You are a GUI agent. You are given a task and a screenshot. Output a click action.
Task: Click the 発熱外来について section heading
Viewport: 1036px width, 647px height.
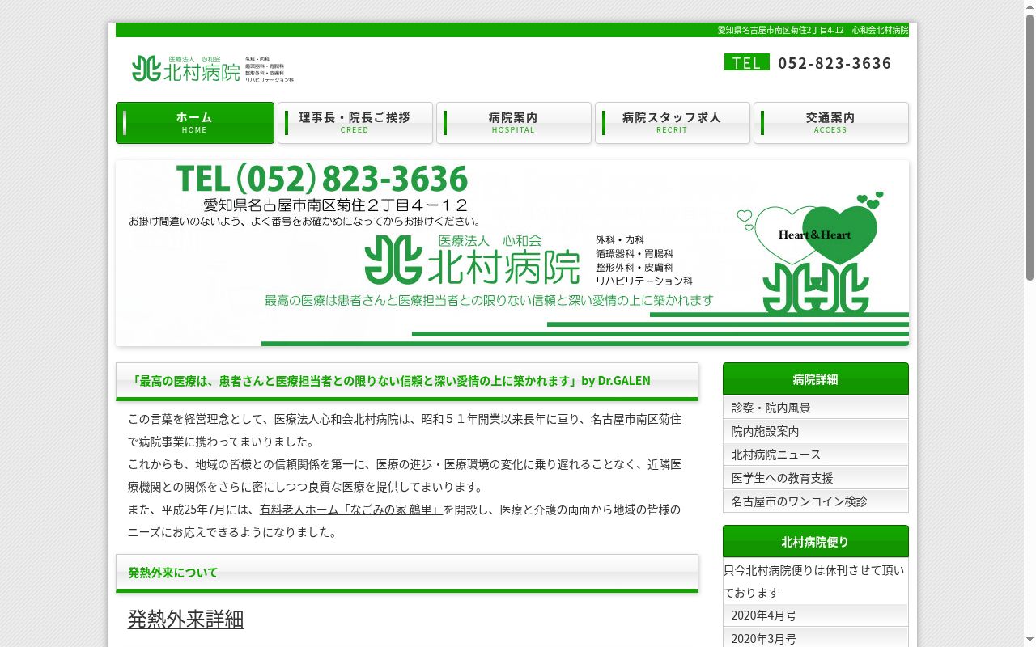coord(407,573)
